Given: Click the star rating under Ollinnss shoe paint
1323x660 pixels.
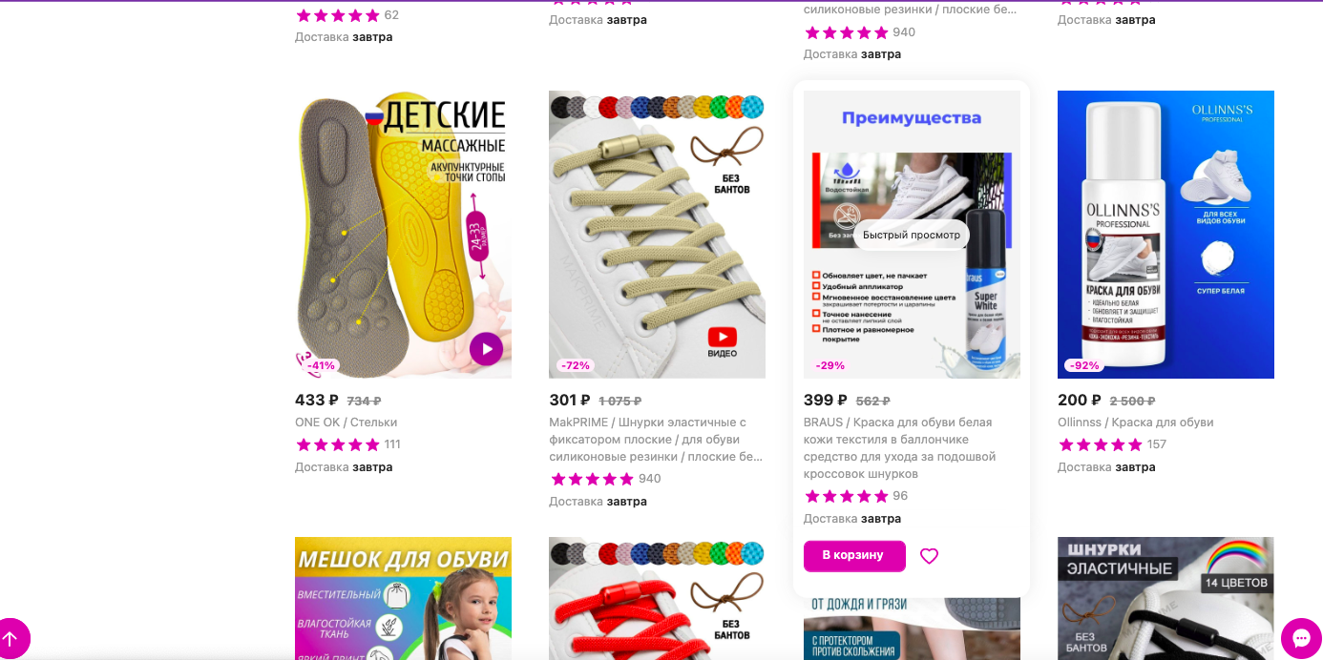Looking at the screenshot, I should coord(1101,444).
